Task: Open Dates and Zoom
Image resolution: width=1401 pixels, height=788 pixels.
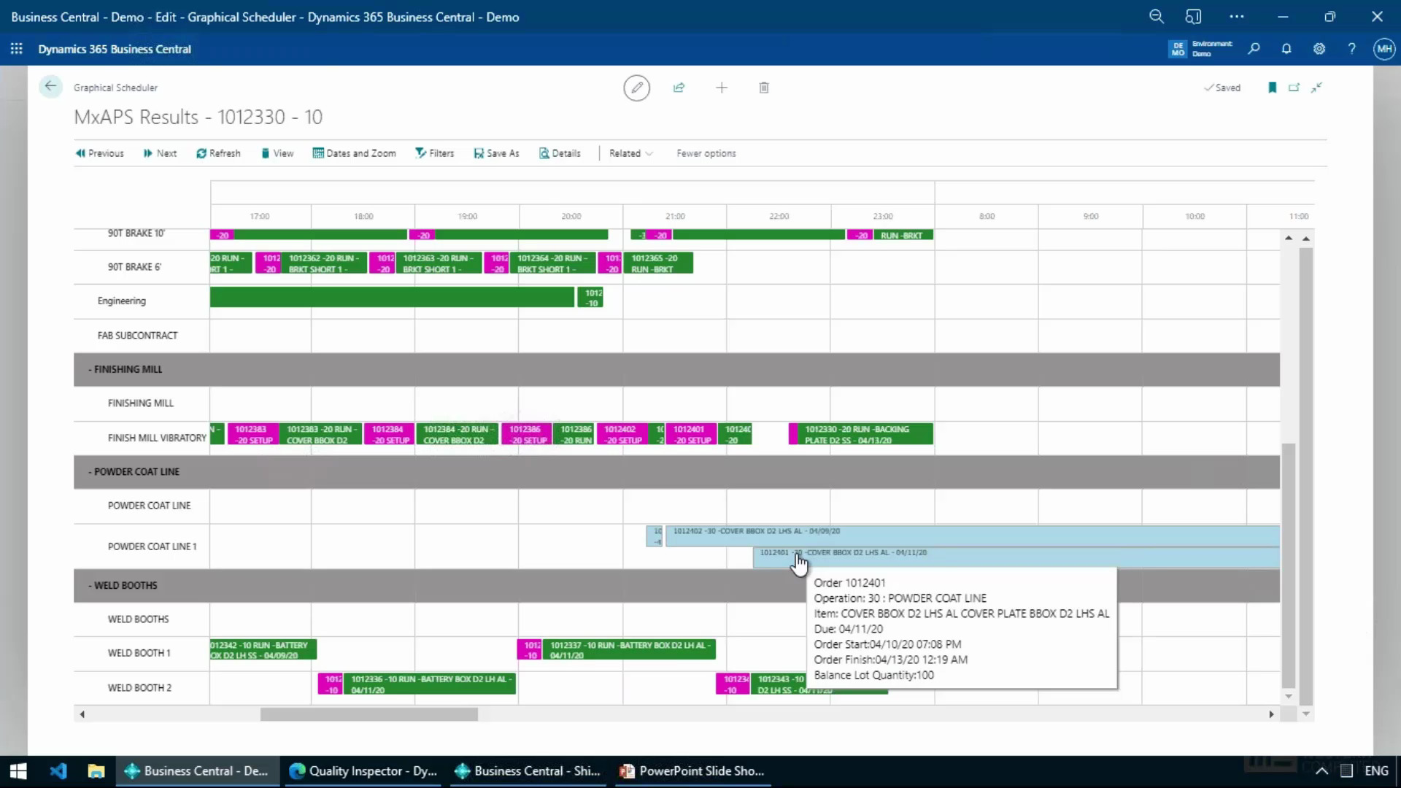Action: 354,153
